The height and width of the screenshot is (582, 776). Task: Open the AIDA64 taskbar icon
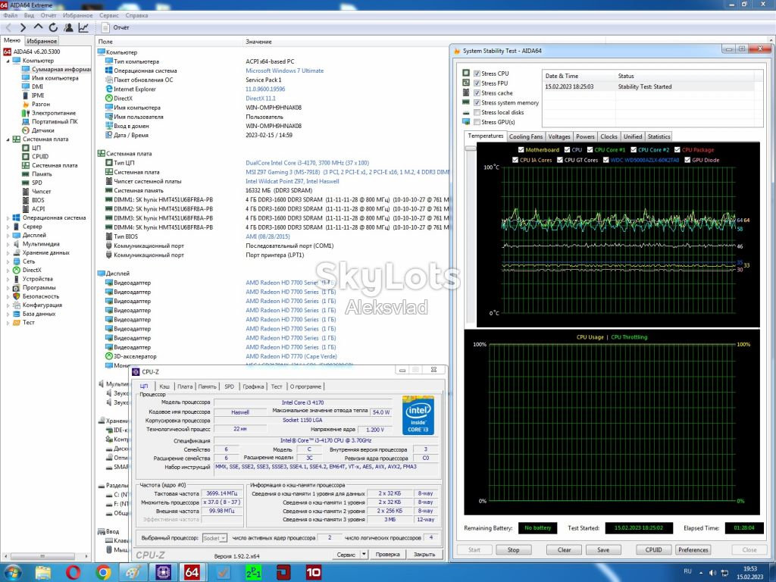click(192, 573)
